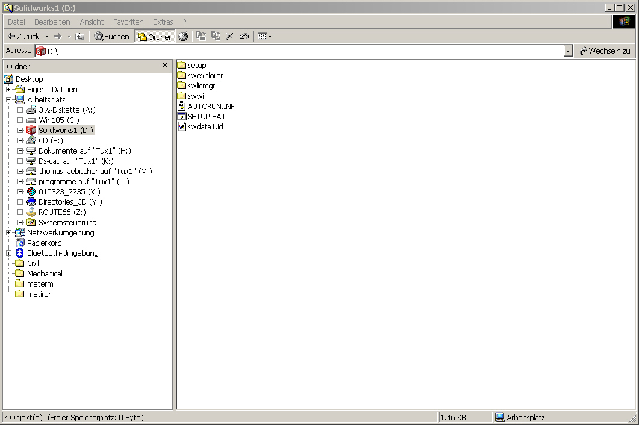Select the AUTORUN.INF file
This screenshot has width=639, height=425.
(210, 106)
